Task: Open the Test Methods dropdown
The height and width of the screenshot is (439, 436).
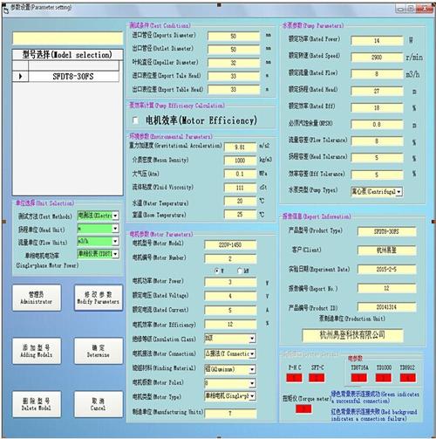Action: [x=115, y=216]
